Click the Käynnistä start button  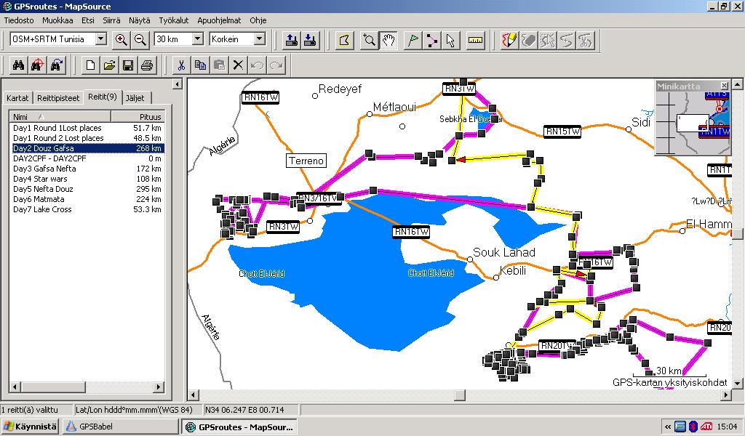[30, 427]
